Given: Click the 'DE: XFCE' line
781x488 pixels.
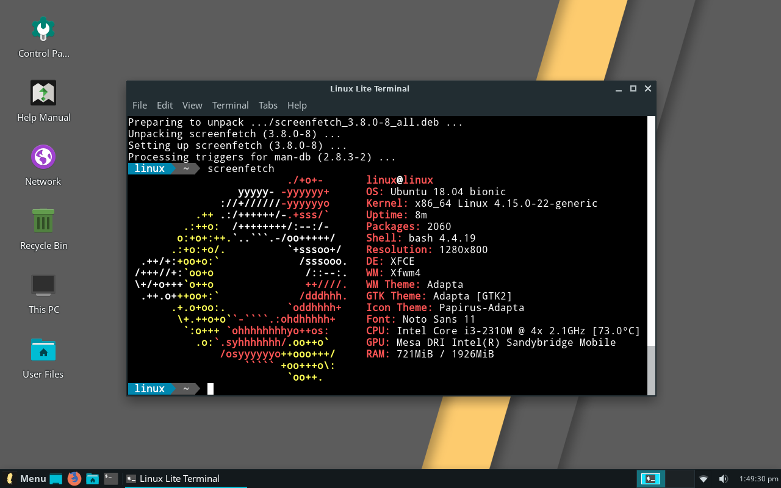Looking at the screenshot, I should pos(390,262).
